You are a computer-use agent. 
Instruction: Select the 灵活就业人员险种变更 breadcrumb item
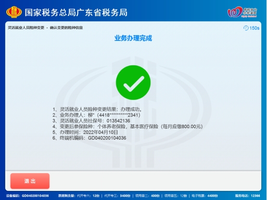(26, 27)
